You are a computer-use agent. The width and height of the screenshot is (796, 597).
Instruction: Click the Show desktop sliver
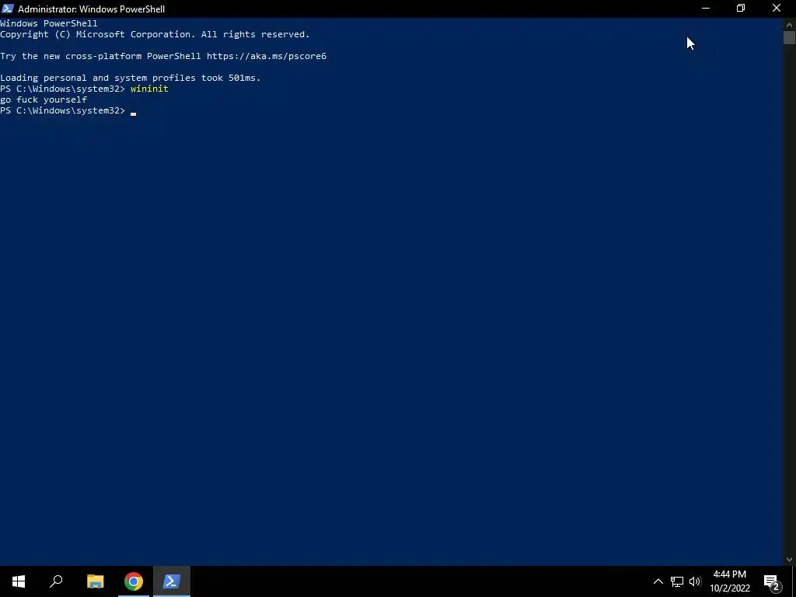pyautogui.click(x=794, y=581)
